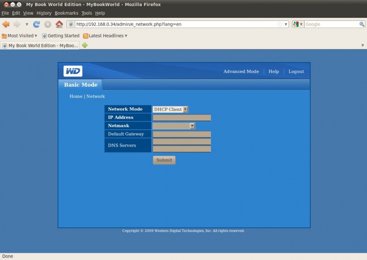Open the Help menu in menu bar
Screen dimensions: 367x260
[x=100, y=13]
